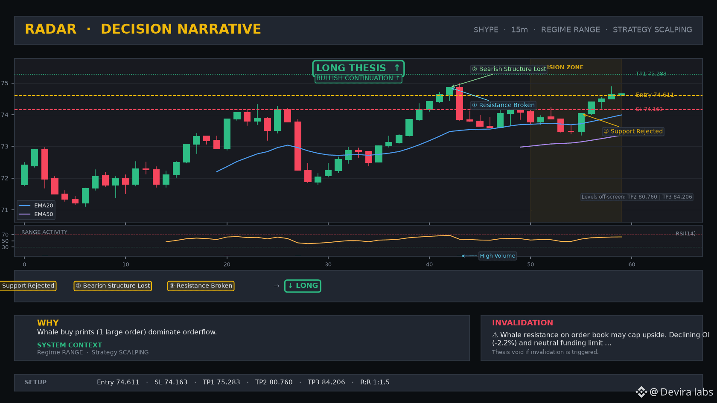Click the RSI(14) indicator label
The height and width of the screenshot is (403, 717).
pos(685,233)
